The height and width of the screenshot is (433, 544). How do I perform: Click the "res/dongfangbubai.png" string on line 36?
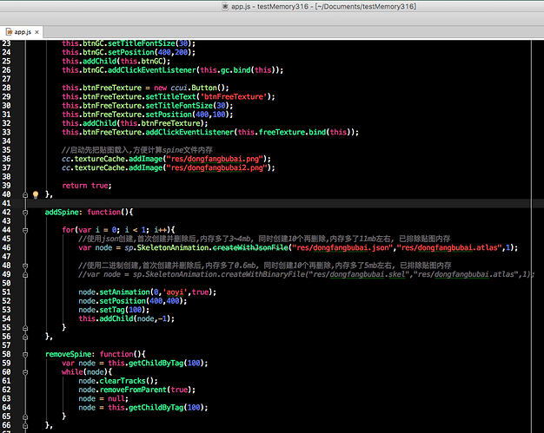click(x=215, y=159)
